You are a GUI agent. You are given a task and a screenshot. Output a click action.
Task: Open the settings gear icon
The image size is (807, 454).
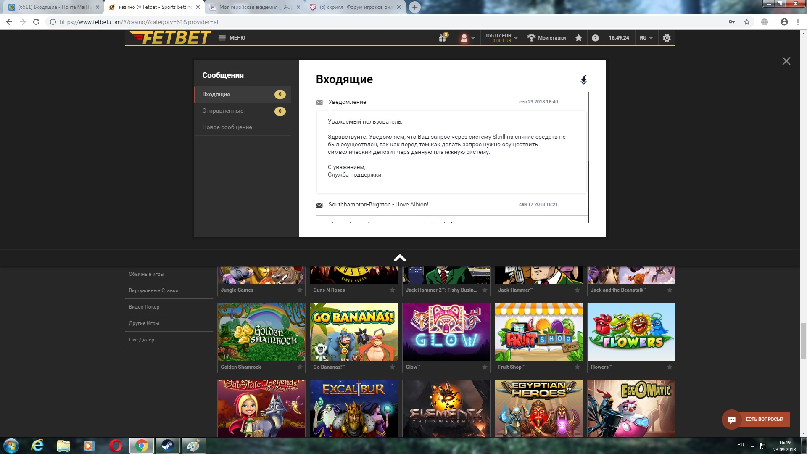667,38
